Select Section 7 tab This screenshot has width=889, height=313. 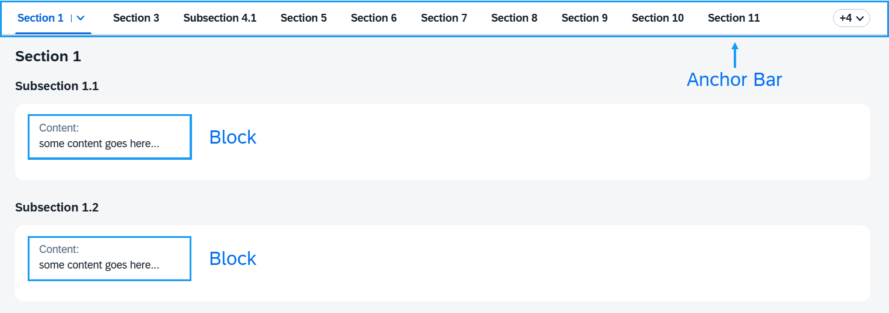[444, 18]
